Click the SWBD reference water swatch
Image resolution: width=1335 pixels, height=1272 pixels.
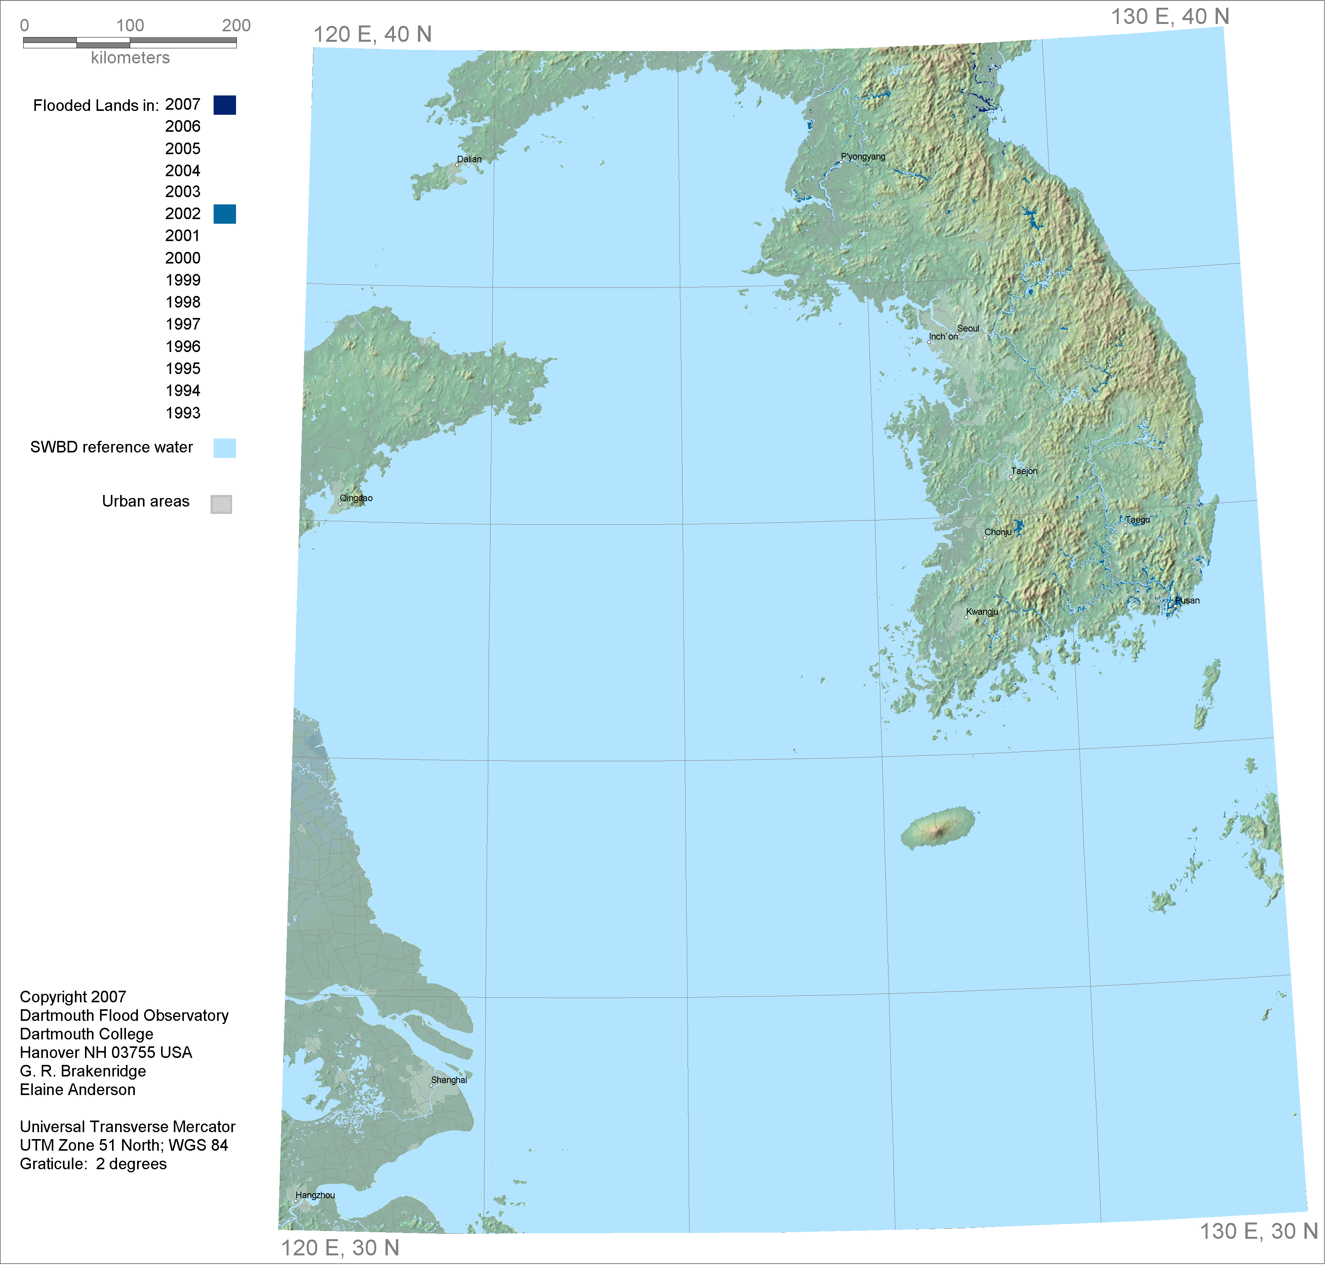pos(224,448)
